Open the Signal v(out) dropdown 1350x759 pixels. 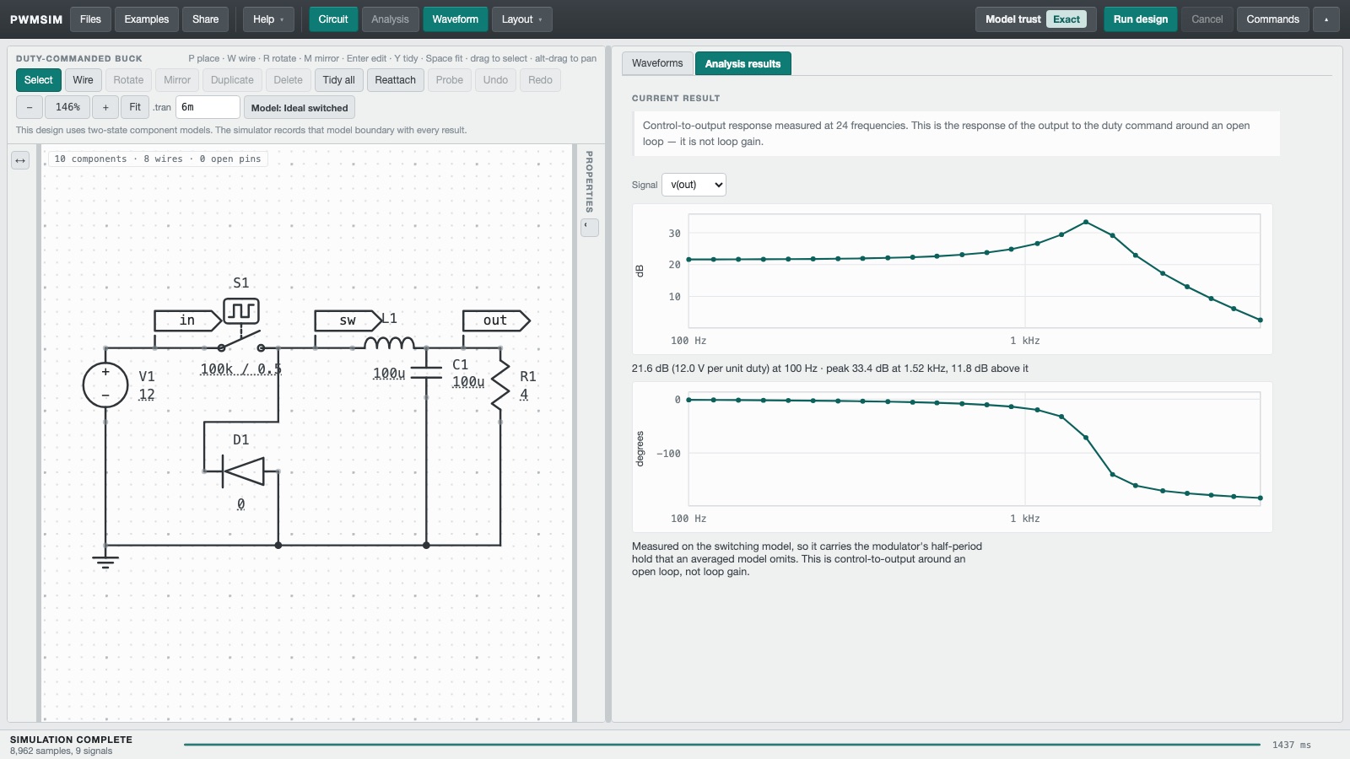coord(694,185)
